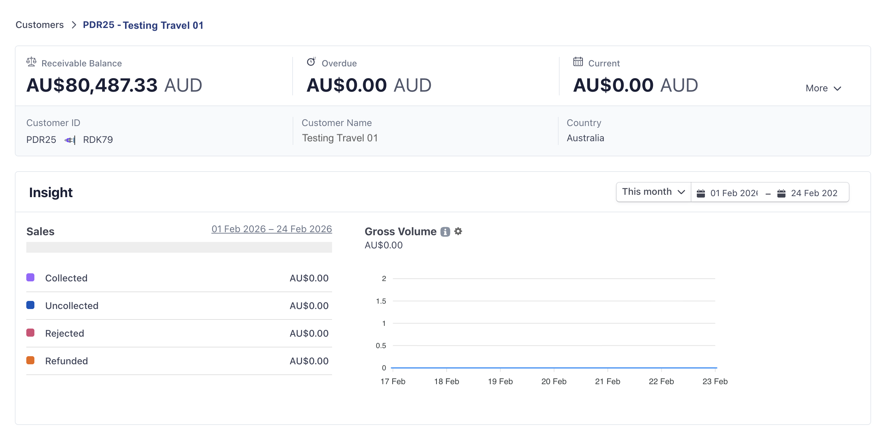Click the breadcrumb chevron separator
892x431 pixels.
73,25
